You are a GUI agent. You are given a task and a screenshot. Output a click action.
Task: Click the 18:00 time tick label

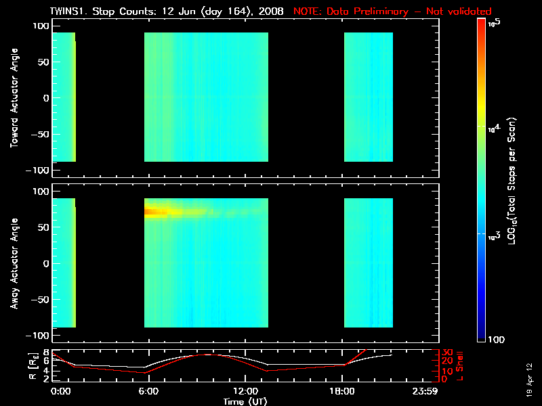[x=342, y=392]
